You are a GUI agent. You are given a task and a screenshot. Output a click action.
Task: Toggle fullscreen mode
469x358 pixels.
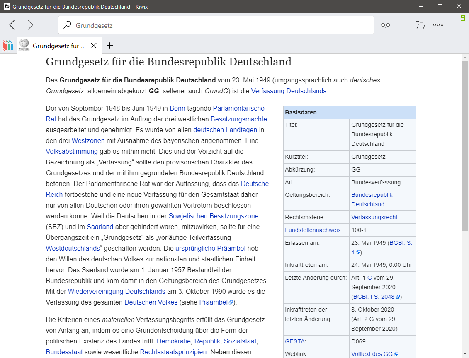click(x=456, y=25)
